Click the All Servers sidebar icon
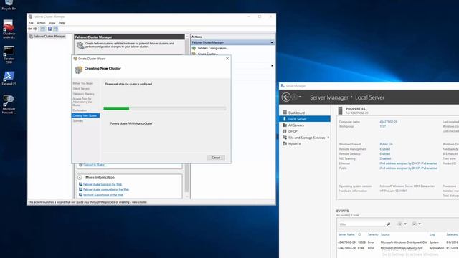459x258 pixels. (x=285, y=125)
